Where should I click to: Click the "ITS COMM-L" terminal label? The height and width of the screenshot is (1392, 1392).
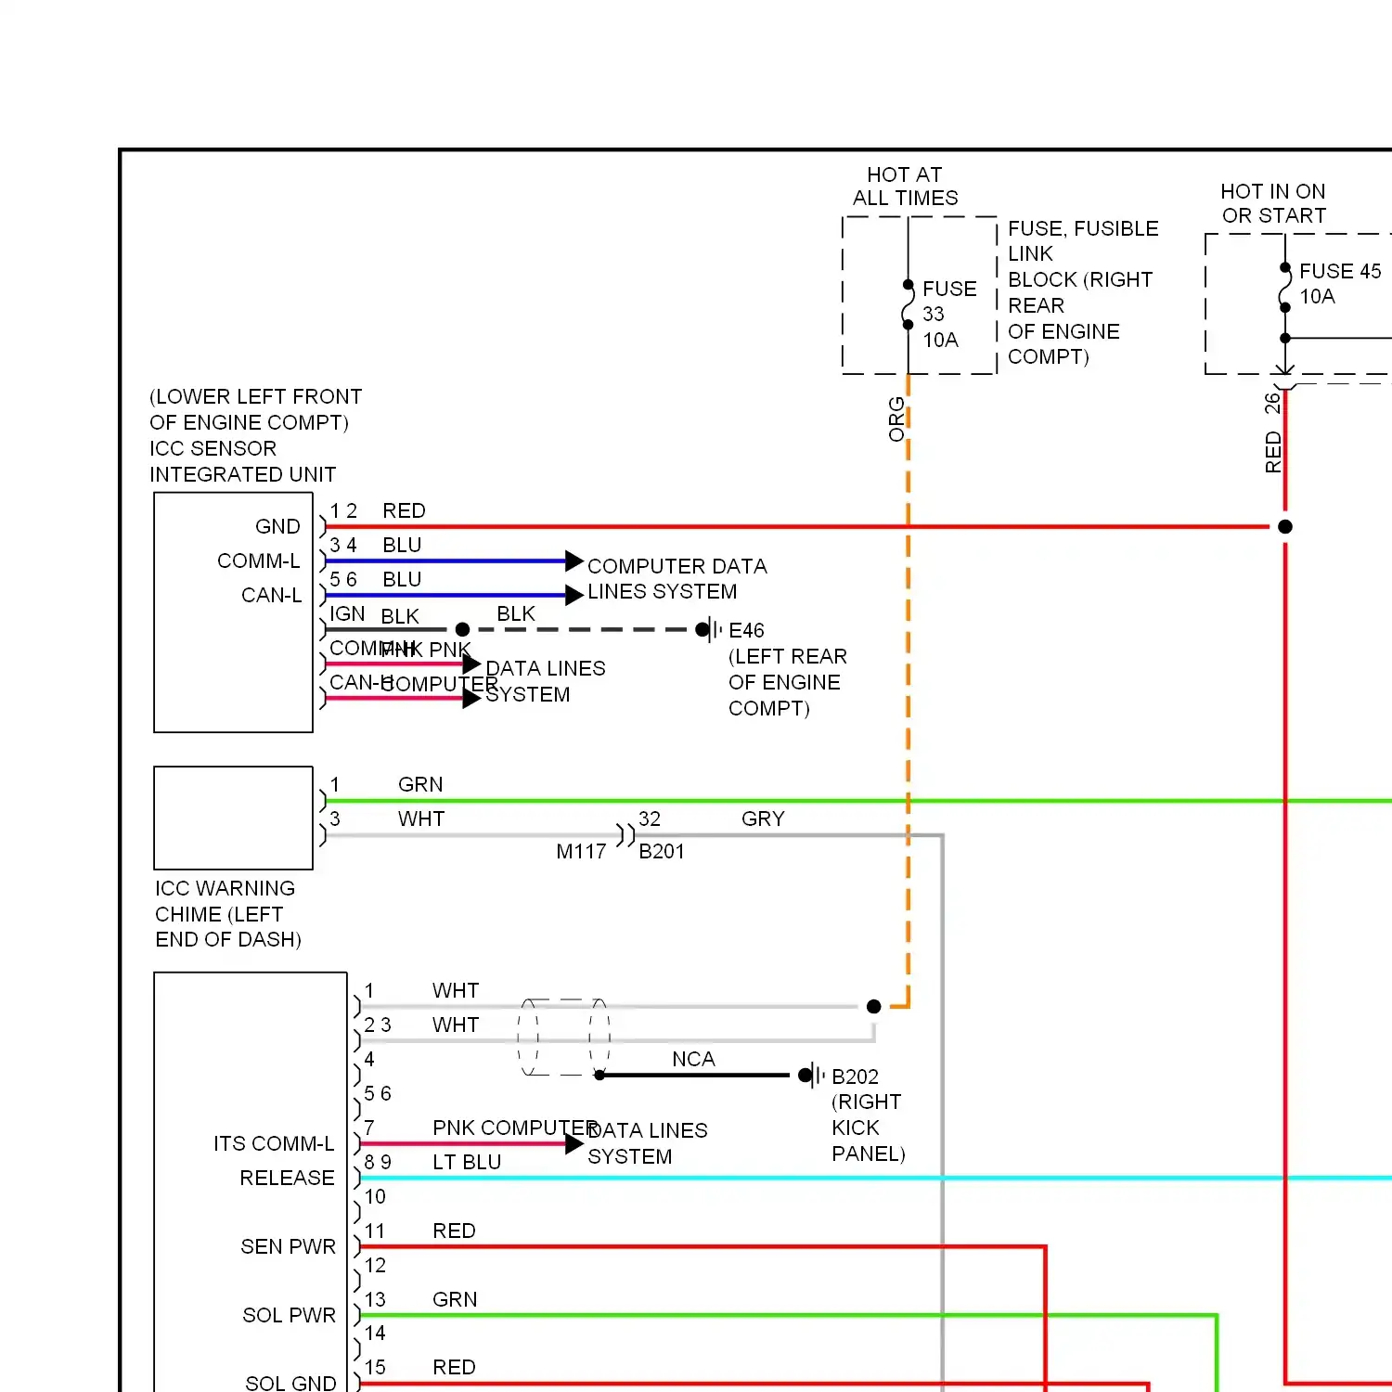click(274, 1143)
